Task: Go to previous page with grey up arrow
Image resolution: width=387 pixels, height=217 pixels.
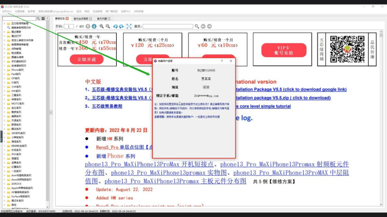Action: tap(88, 26)
